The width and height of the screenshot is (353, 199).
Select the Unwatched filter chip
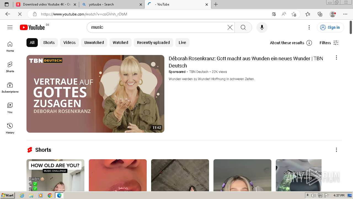pos(94,43)
